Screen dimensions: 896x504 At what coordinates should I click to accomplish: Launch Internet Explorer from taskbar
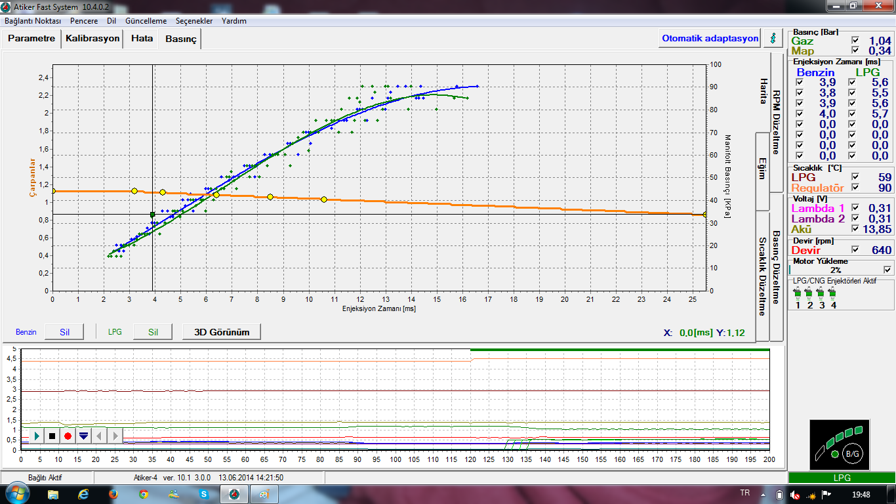(x=83, y=494)
